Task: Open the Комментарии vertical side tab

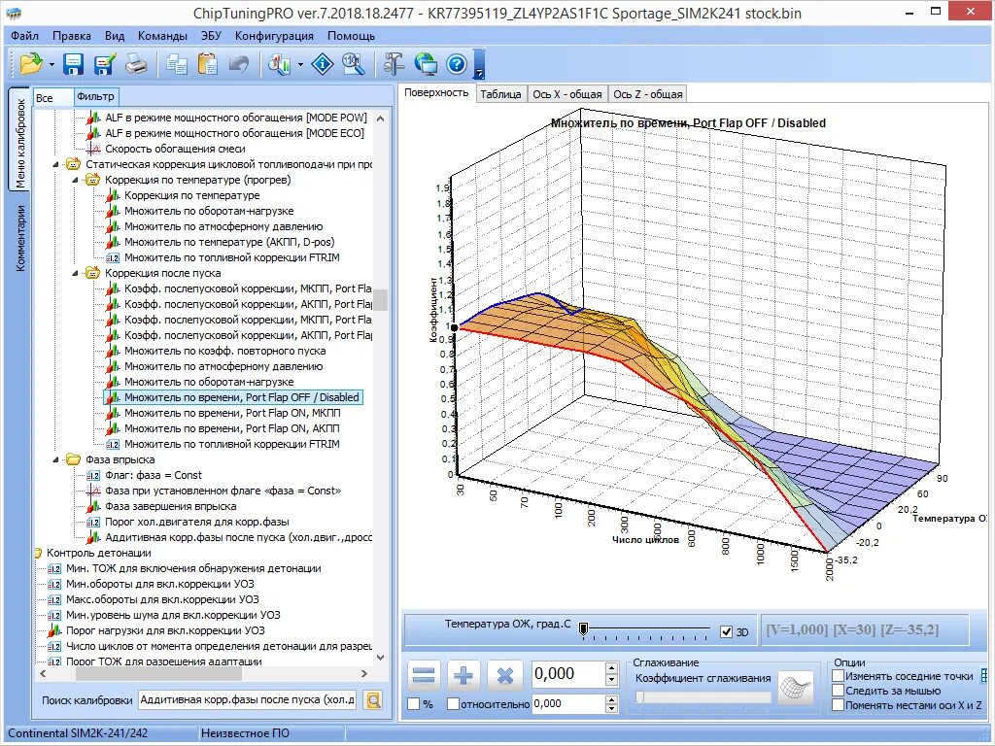Action: 20,238
